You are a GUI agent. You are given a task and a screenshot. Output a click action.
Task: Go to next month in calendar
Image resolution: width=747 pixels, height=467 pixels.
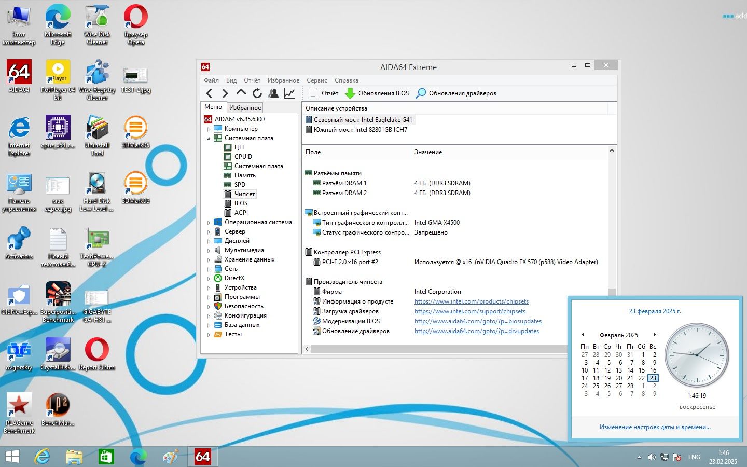[655, 335]
